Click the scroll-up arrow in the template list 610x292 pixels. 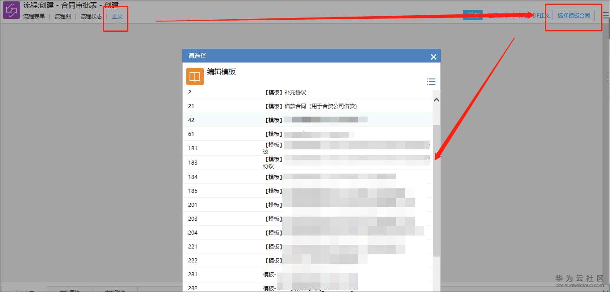[x=436, y=99]
